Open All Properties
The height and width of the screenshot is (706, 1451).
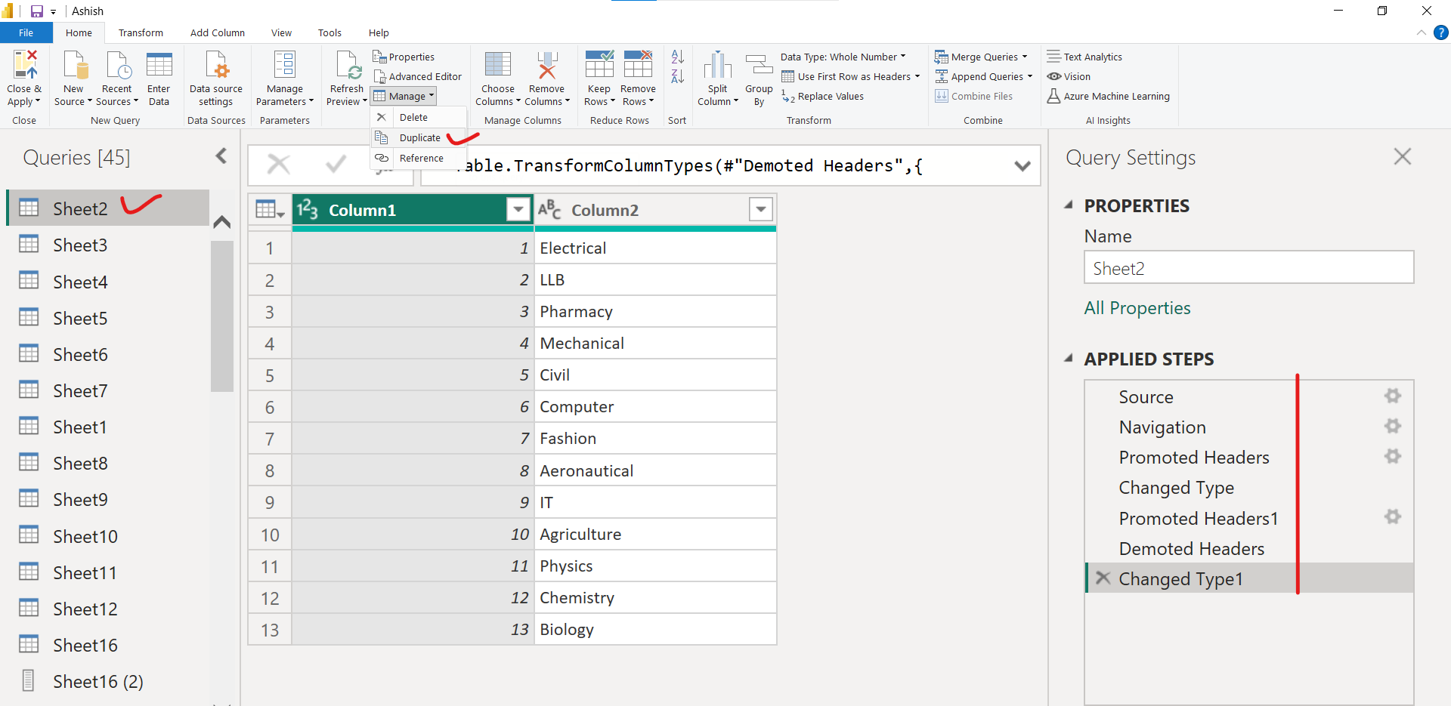pyautogui.click(x=1137, y=307)
